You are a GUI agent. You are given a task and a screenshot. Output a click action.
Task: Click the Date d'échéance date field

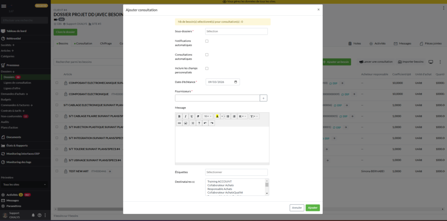coord(222,82)
